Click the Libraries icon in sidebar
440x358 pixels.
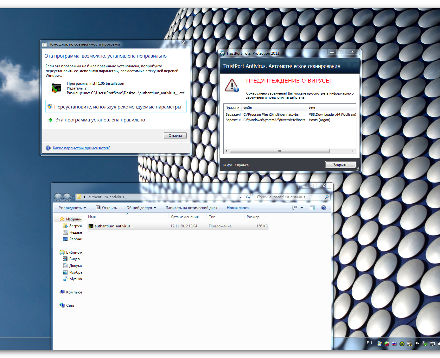(x=62, y=252)
